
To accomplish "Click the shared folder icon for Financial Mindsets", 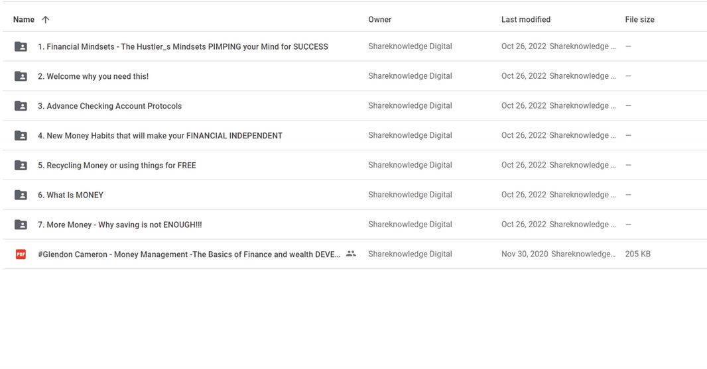I will tap(21, 47).
